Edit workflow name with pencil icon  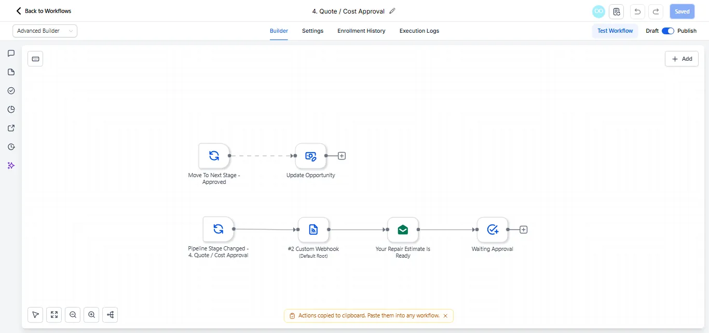click(x=392, y=11)
